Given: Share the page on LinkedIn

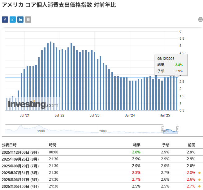Looking at the screenshot, I should click(x=20, y=20).
